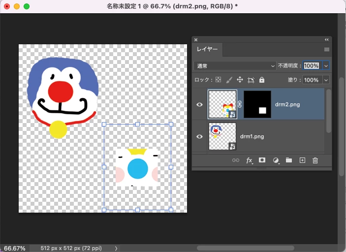Click the link layers icon
This screenshot has width=346, height=252.
pos(235,160)
